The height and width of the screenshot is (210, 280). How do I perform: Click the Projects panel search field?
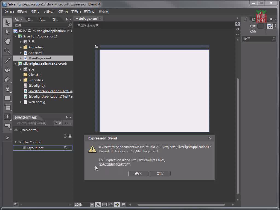point(43,25)
